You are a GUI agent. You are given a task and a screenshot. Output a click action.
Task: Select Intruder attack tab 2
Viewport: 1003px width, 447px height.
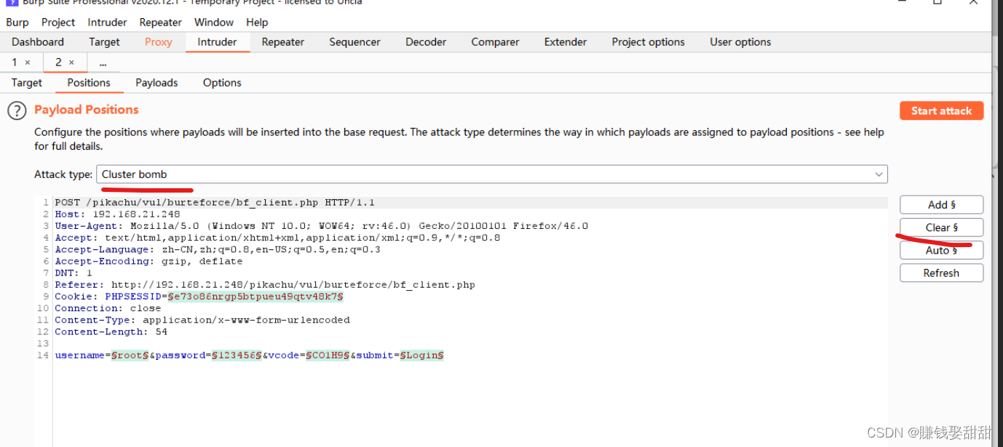point(58,63)
